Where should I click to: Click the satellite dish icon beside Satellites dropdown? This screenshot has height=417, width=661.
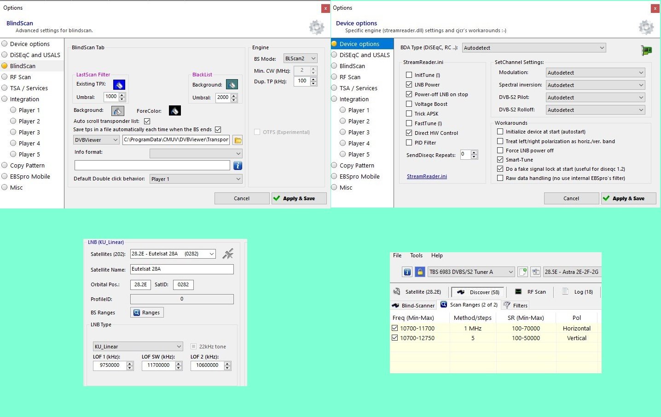(228, 254)
